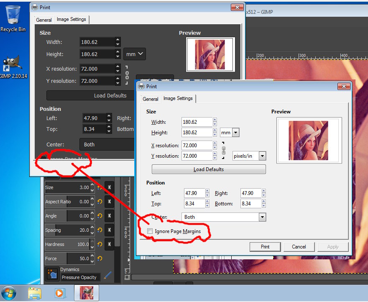This screenshot has width=368, height=302.
Task: Reset the Force value to default
Action: click(x=100, y=259)
